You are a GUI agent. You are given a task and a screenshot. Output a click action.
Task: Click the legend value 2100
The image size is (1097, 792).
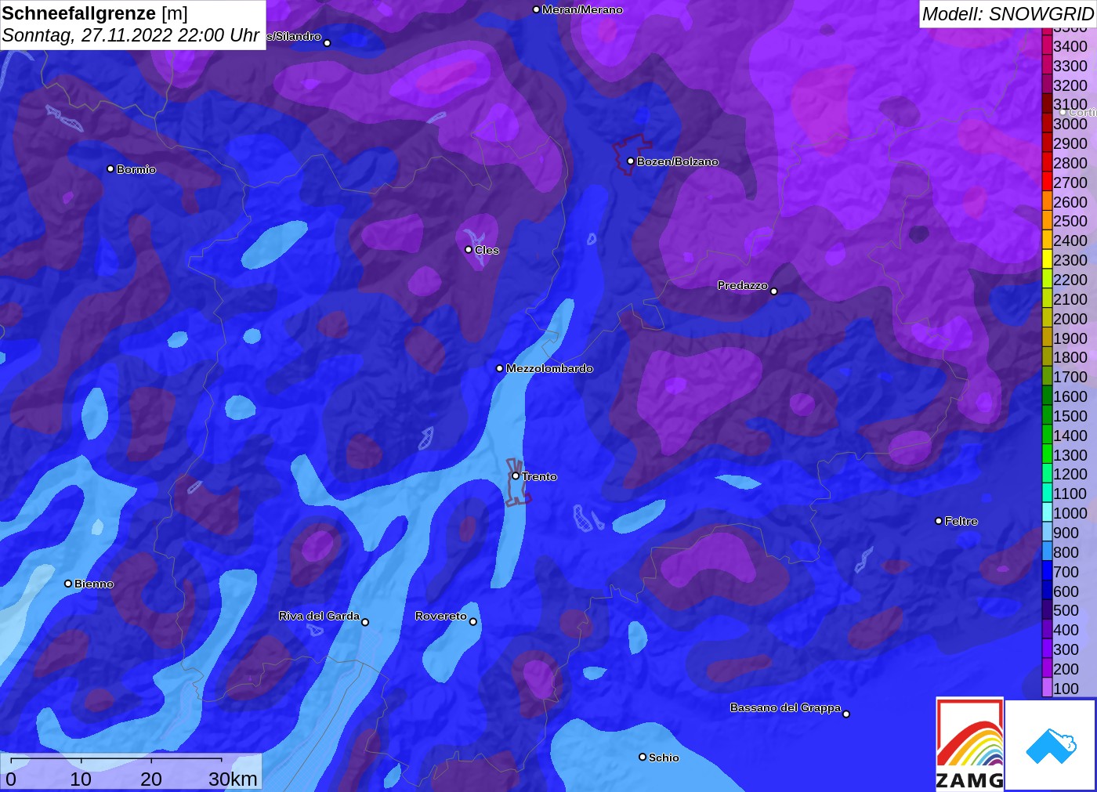[1070, 298]
